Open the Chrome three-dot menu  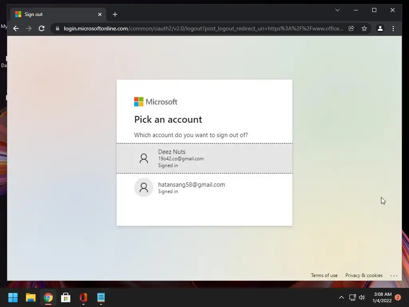(393, 28)
